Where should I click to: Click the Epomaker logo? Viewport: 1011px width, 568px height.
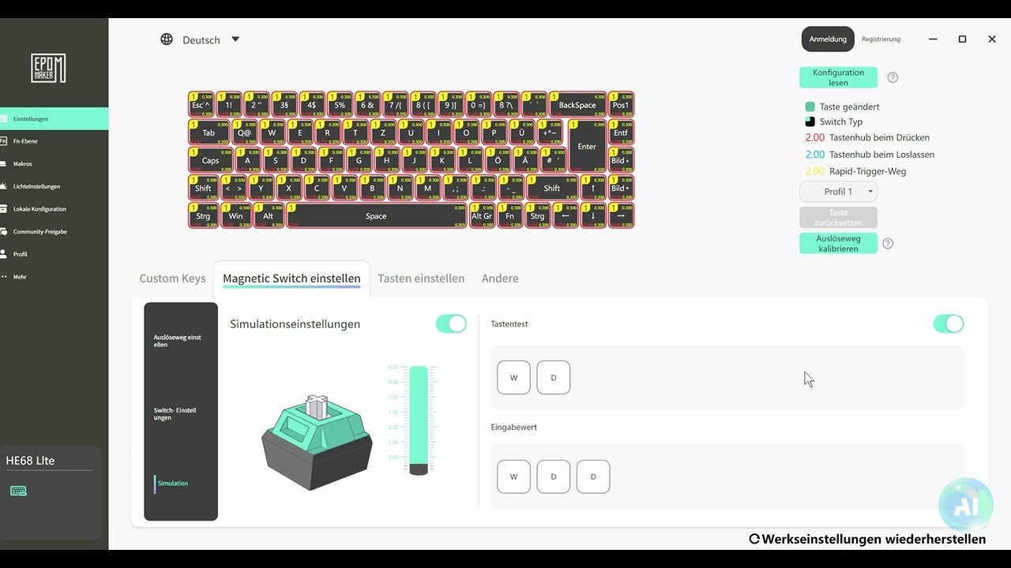(x=48, y=69)
